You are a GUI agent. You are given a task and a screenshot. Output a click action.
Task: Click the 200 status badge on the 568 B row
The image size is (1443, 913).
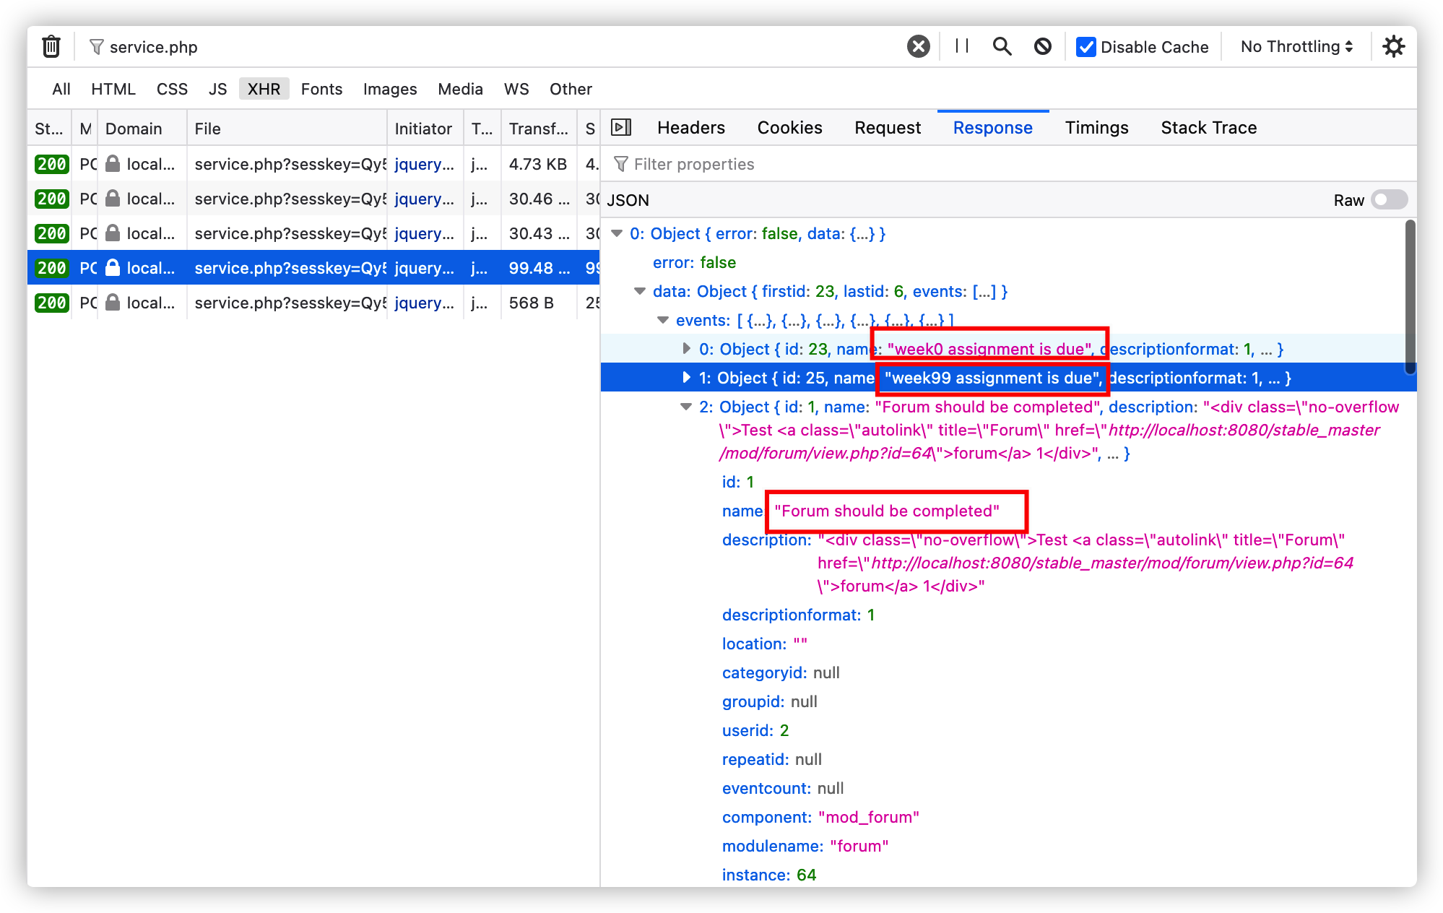(52, 303)
